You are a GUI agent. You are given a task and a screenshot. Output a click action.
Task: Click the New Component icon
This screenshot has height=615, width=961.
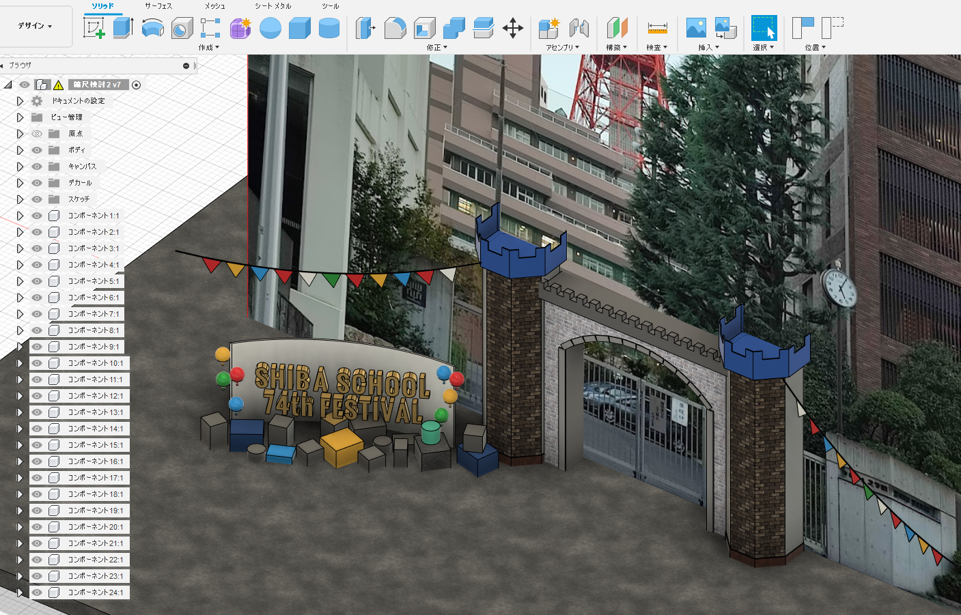548,28
